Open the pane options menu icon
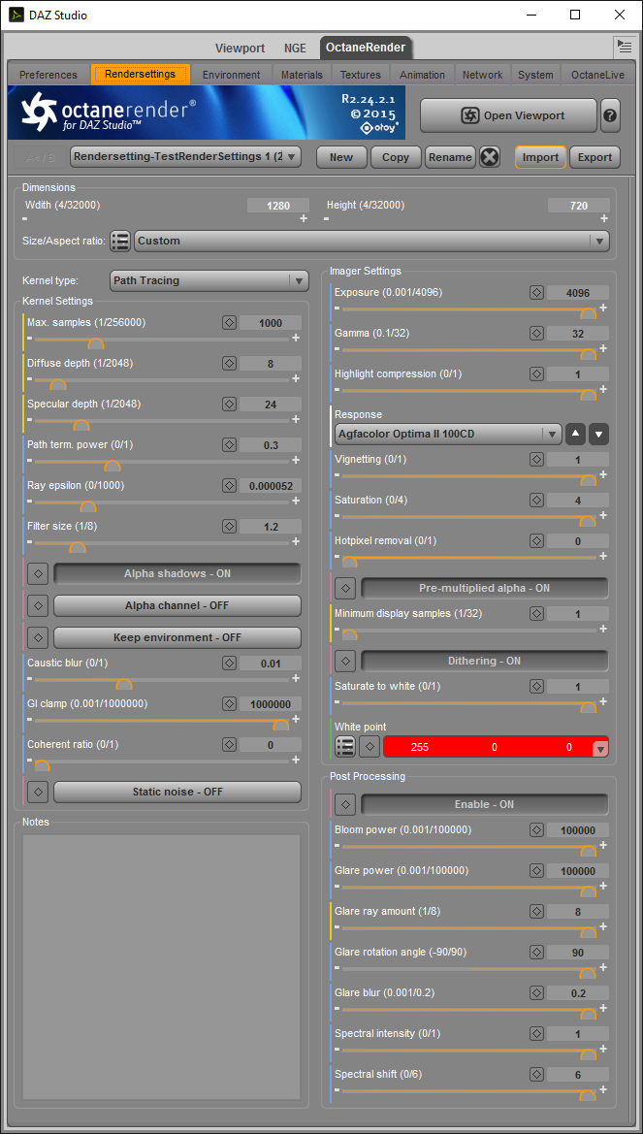 pos(625,47)
